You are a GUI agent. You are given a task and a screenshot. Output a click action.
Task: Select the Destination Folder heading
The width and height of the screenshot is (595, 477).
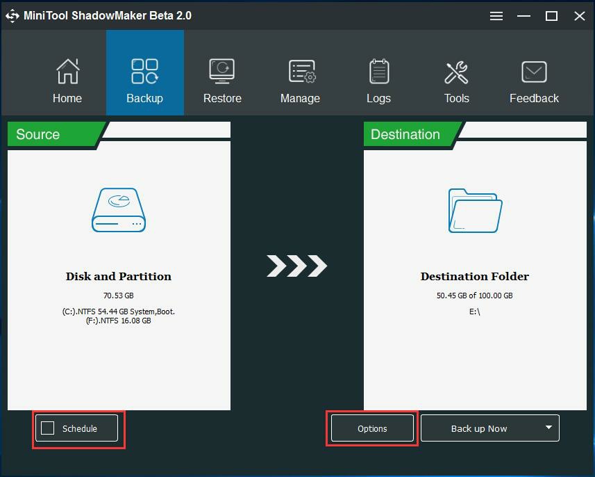pyautogui.click(x=475, y=276)
